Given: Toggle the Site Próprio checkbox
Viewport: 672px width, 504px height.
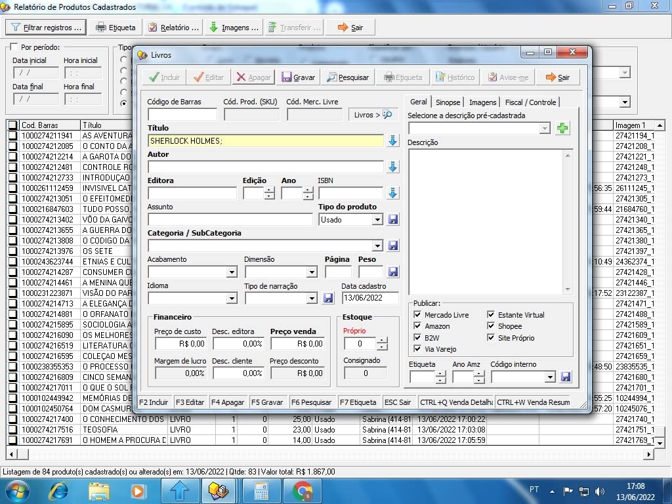Looking at the screenshot, I should [x=491, y=338].
